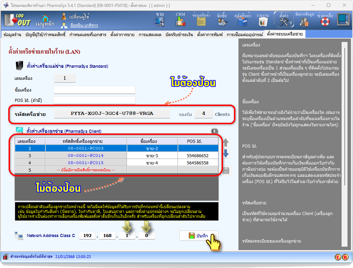Select the ตั้งค่าระบบเครือข่าย tab
The height and width of the screenshot is (268, 353).
[x=285, y=34]
